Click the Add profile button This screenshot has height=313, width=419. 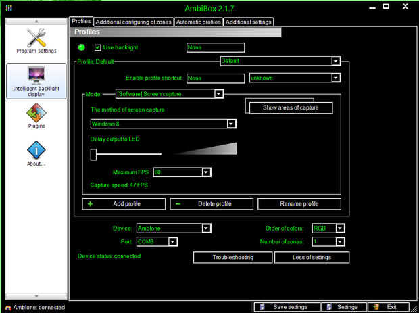click(124, 204)
